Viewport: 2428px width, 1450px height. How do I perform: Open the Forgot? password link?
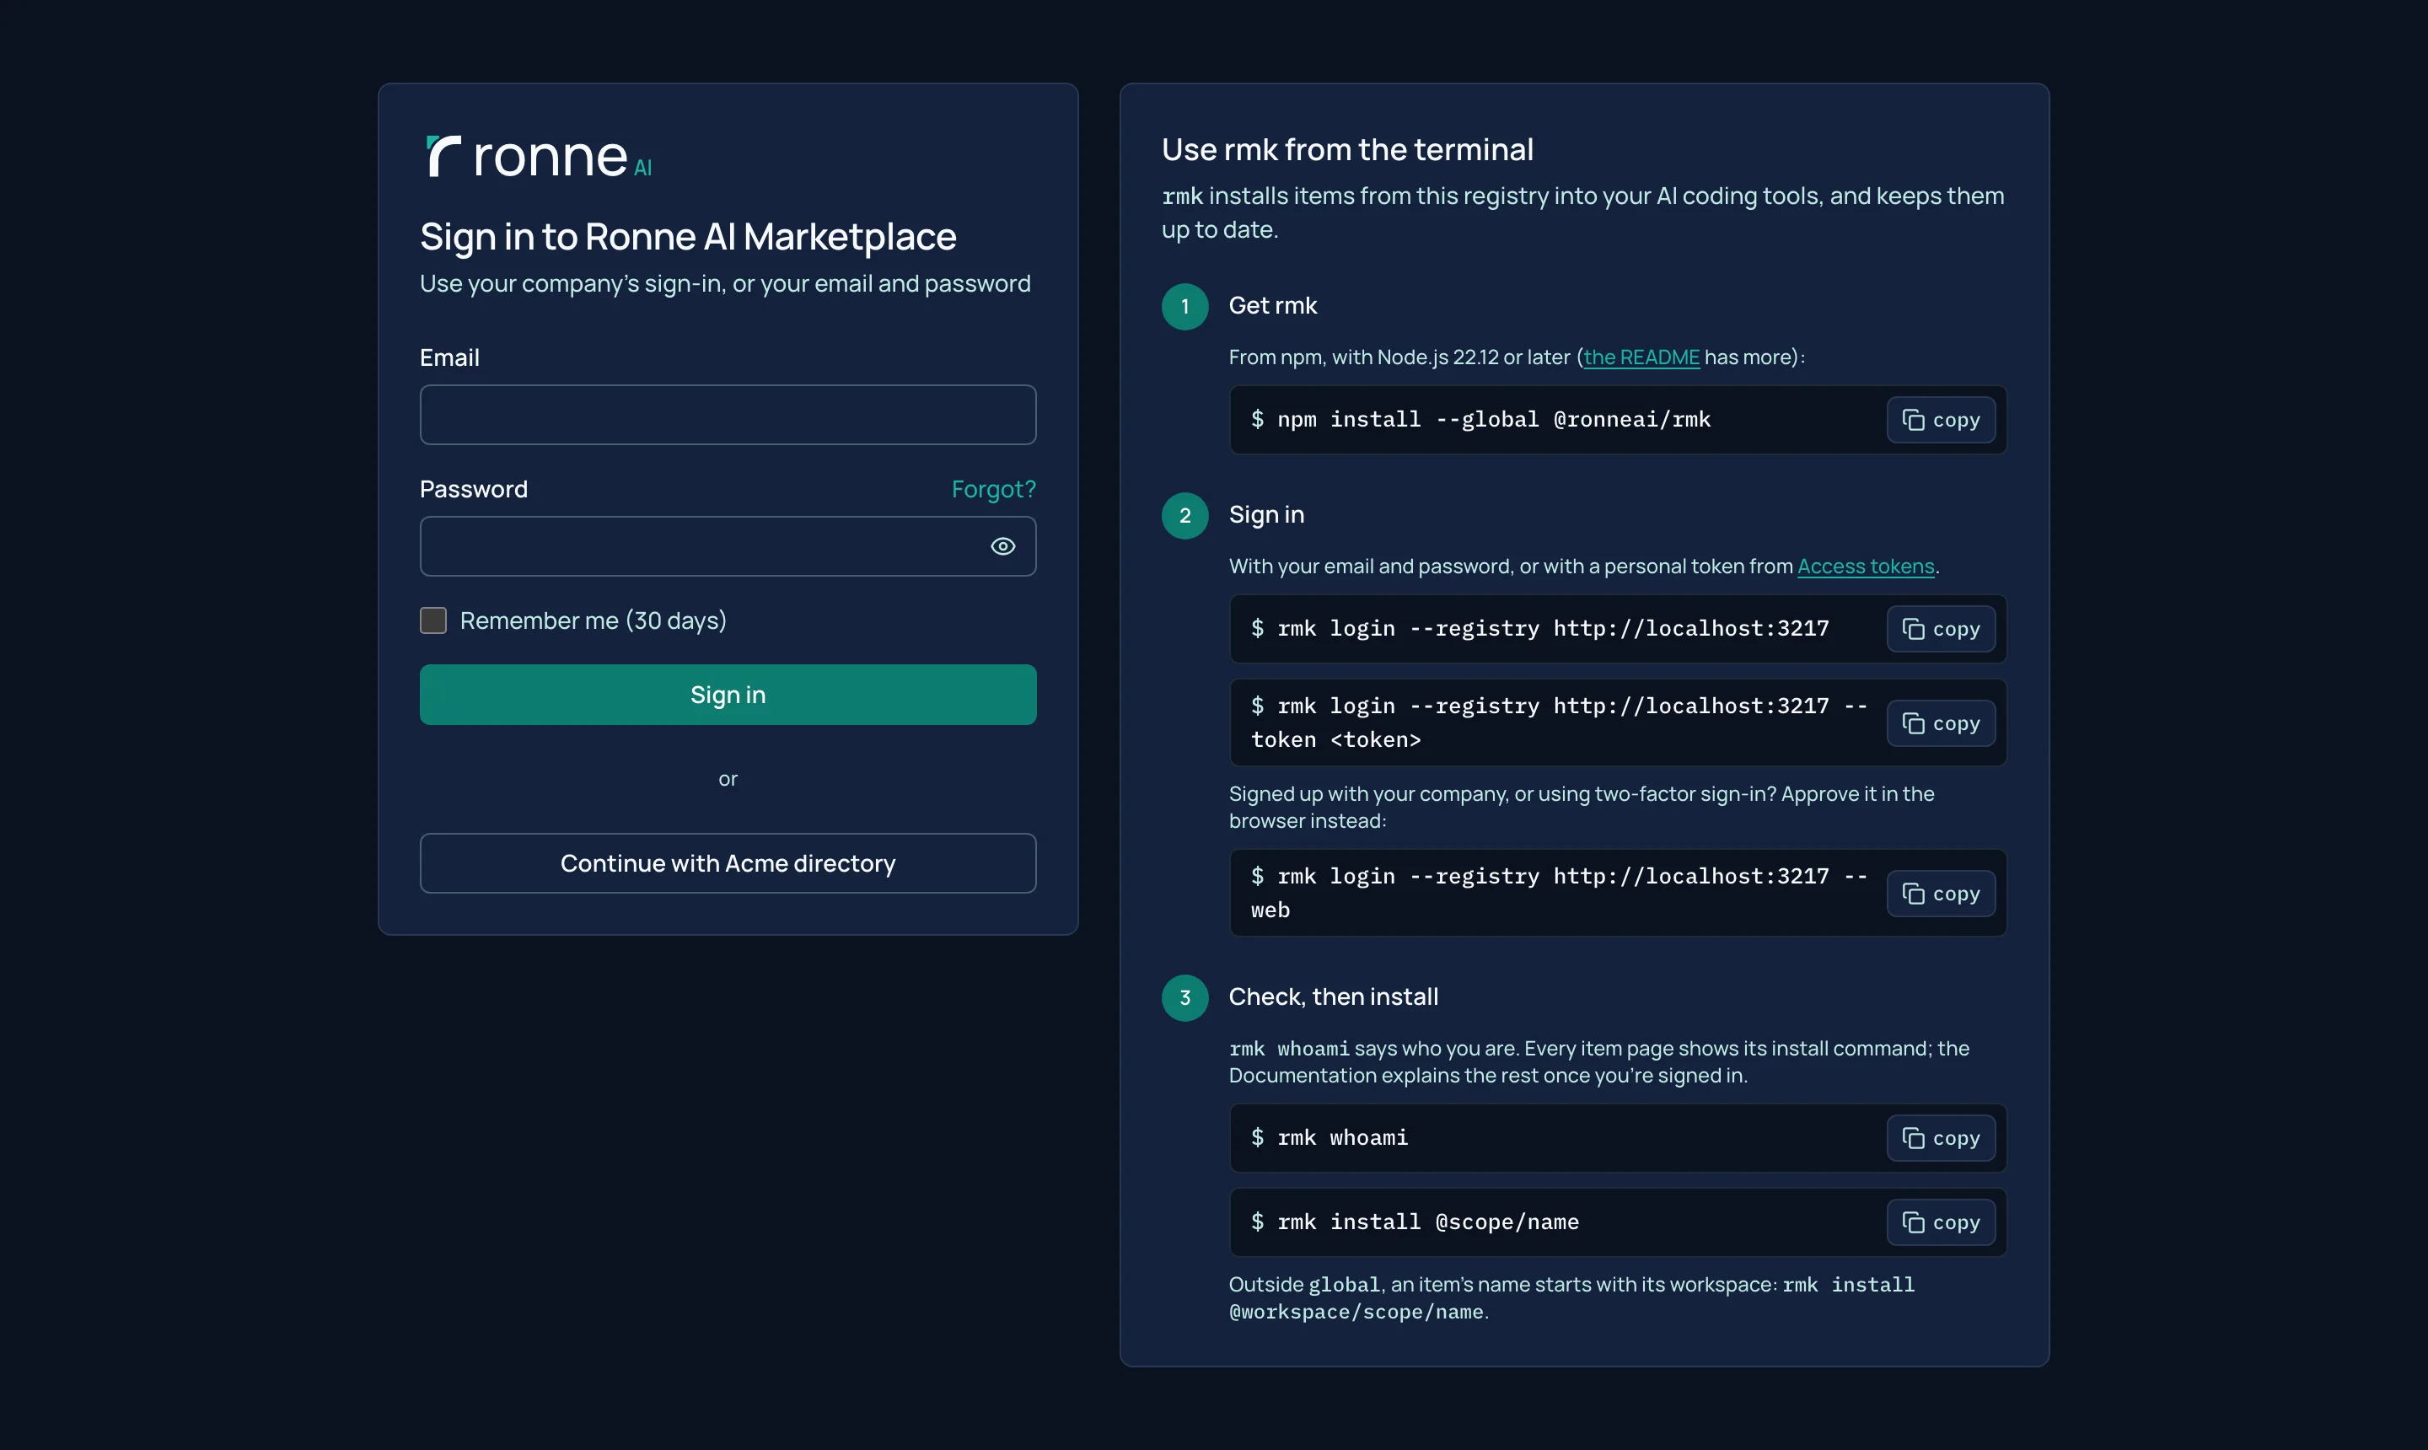click(994, 490)
